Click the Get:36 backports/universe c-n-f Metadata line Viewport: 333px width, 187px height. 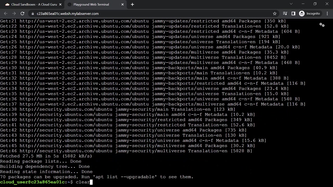click(150, 99)
